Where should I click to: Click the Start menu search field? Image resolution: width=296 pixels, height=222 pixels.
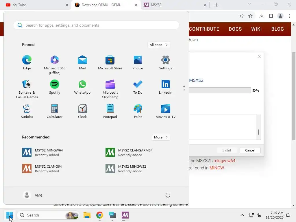96,25
